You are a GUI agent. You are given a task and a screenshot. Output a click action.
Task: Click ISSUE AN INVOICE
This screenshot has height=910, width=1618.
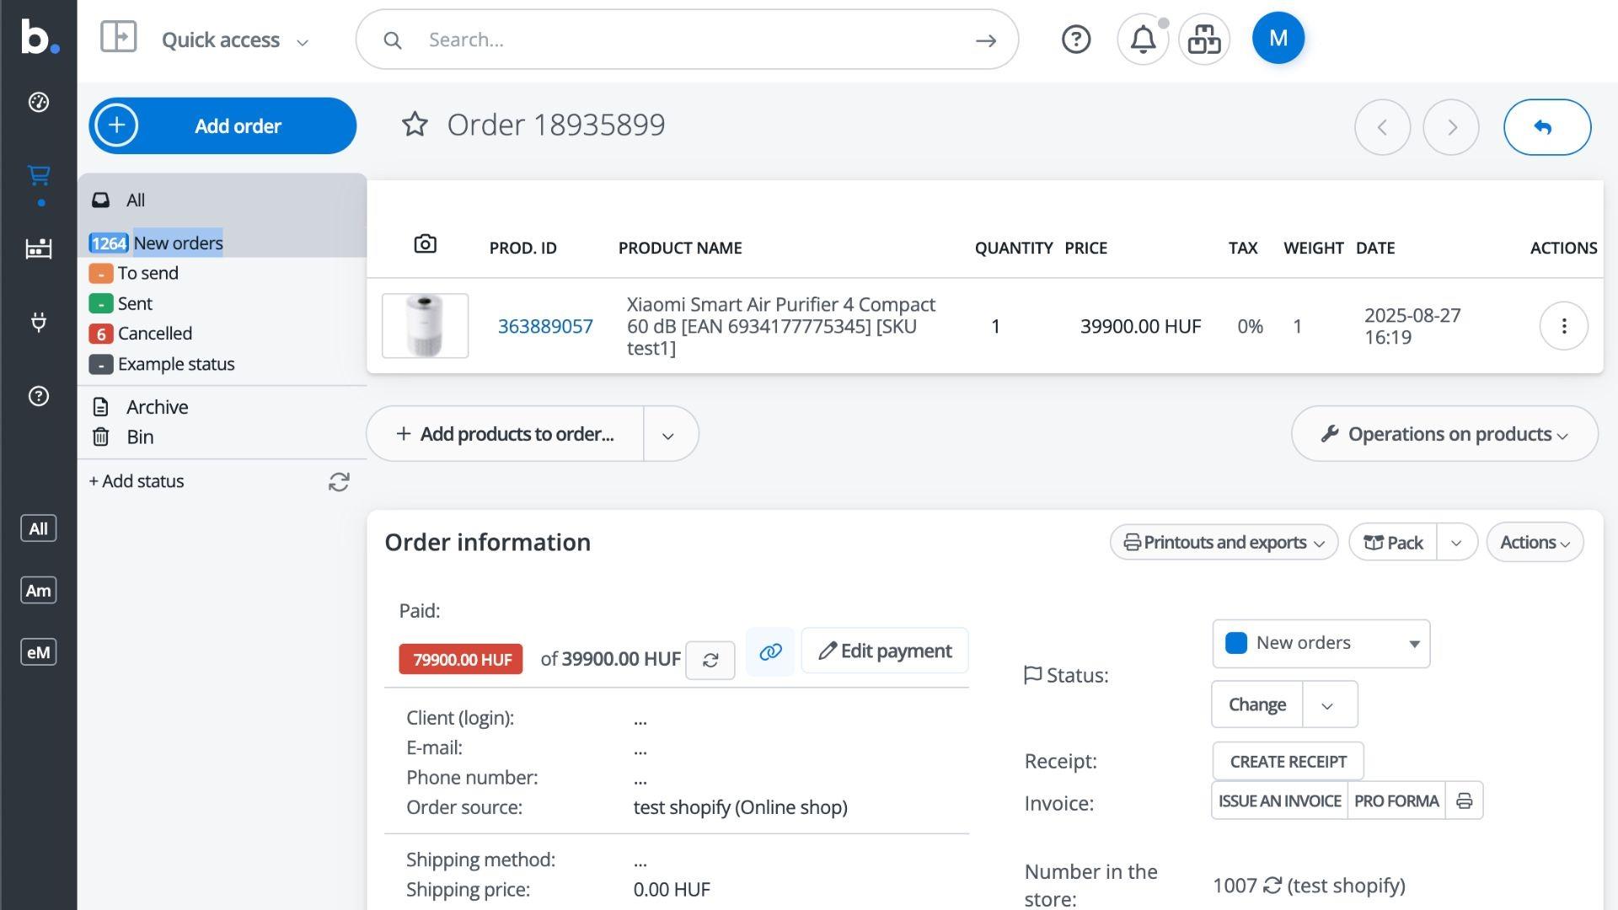pos(1279,800)
